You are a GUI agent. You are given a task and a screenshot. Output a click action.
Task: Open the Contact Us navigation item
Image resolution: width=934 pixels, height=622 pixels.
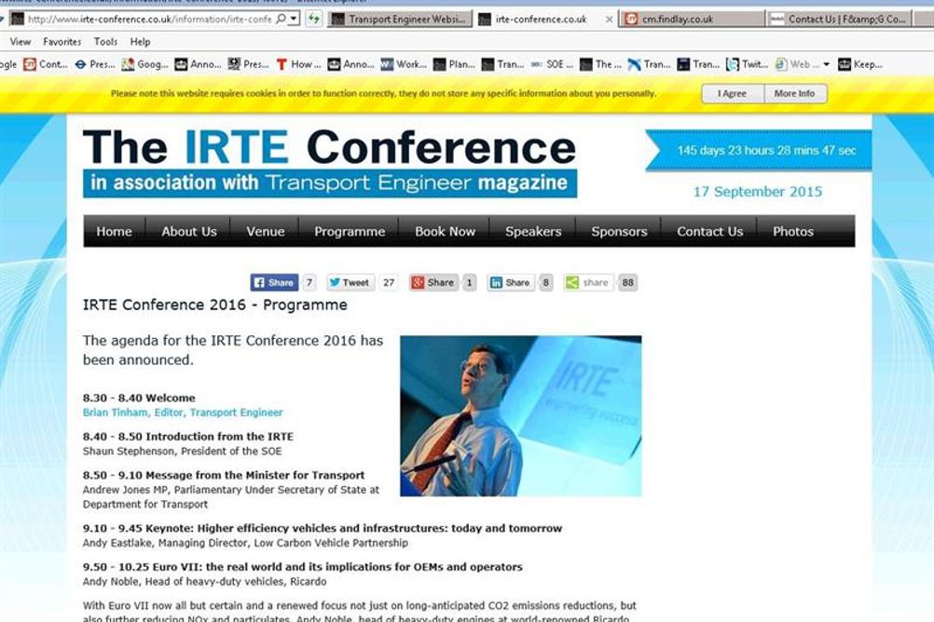(x=709, y=232)
